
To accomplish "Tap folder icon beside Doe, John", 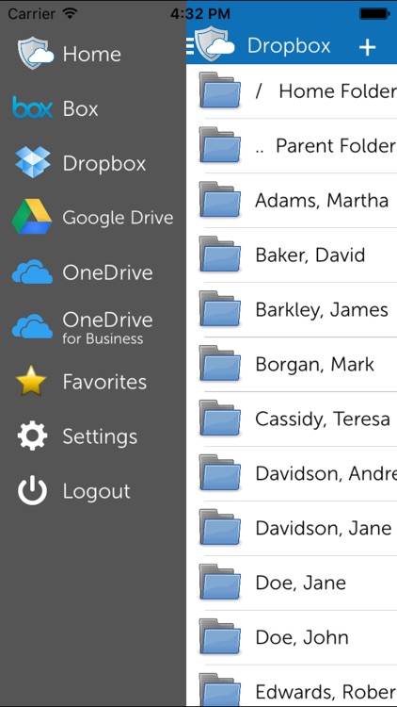I will [x=220, y=636].
